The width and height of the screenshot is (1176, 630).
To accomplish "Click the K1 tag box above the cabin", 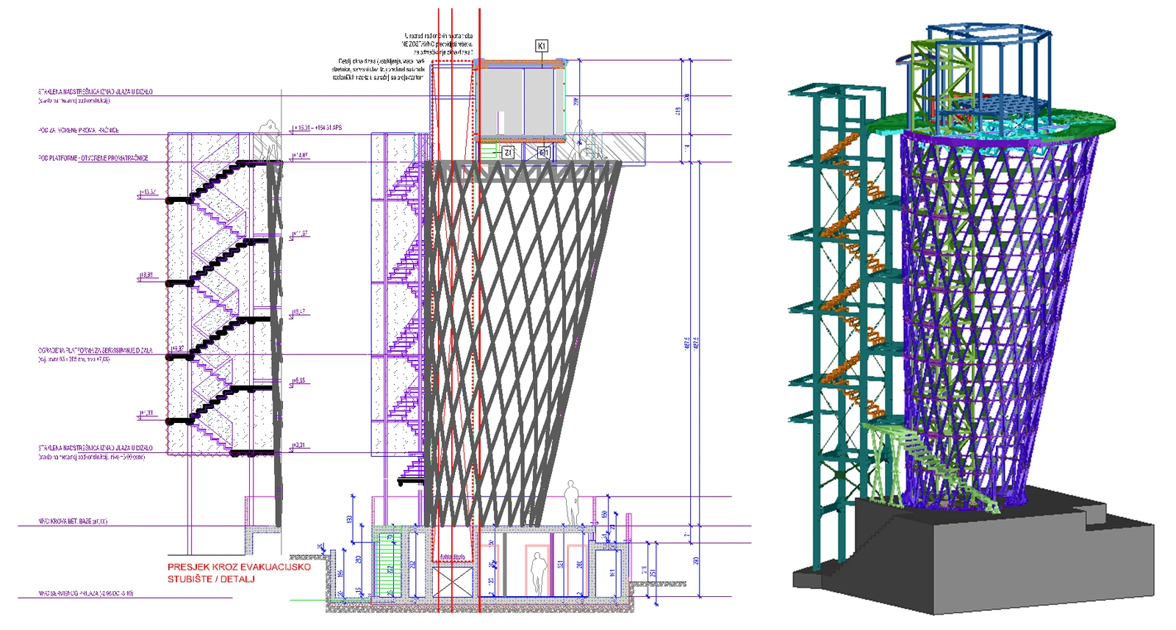I will 542,46.
